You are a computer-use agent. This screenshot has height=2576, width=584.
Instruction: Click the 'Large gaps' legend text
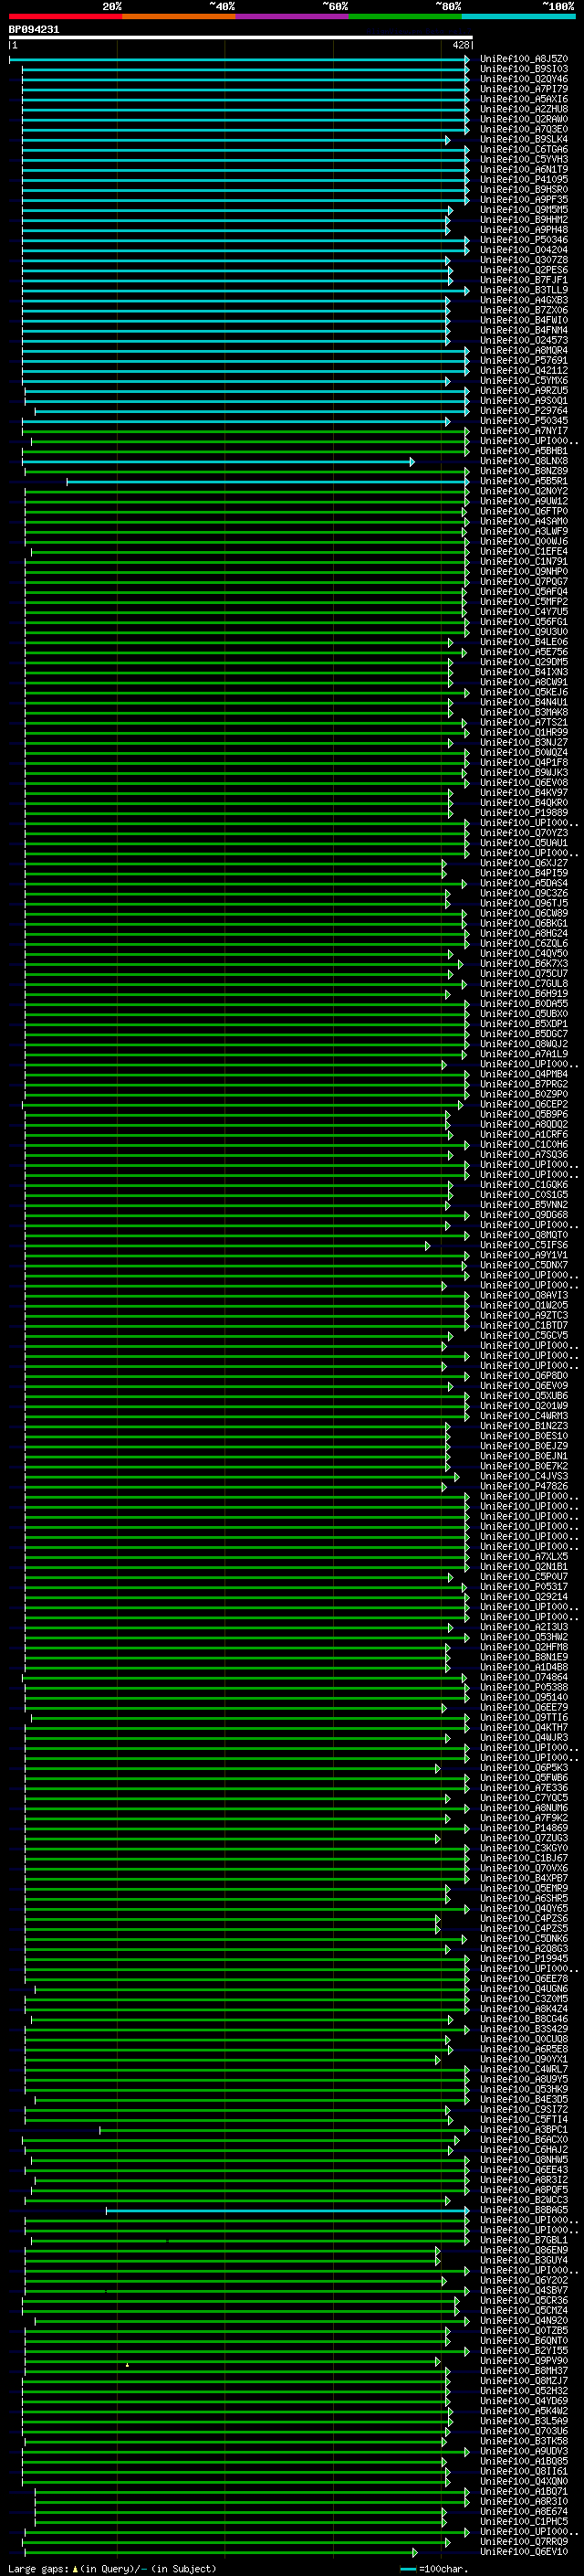pyautogui.click(x=38, y=2569)
